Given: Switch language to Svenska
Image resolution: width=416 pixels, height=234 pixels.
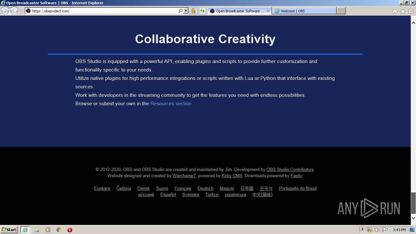Looking at the screenshot, I should coord(190,195).
